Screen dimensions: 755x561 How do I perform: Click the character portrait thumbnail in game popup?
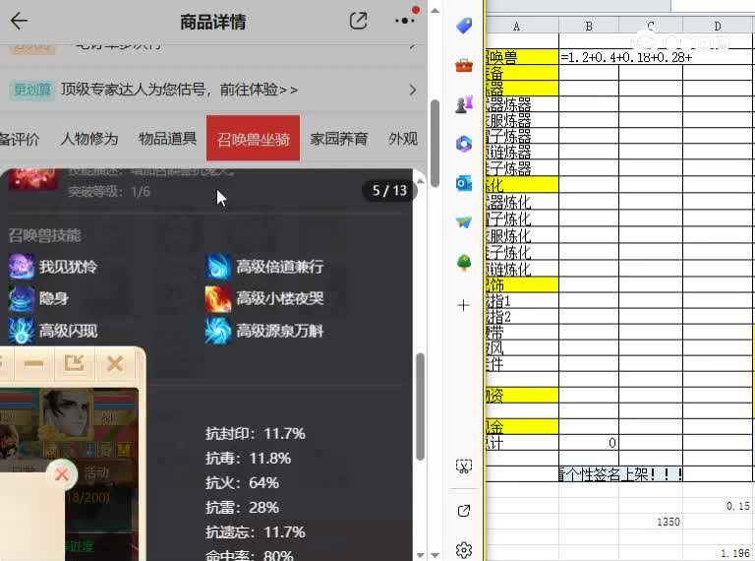click(67, 413)
